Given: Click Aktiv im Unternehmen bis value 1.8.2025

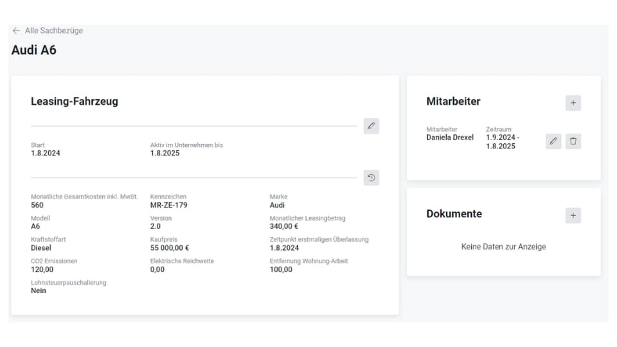Looking at the screenshot, I should click(165, 154).
